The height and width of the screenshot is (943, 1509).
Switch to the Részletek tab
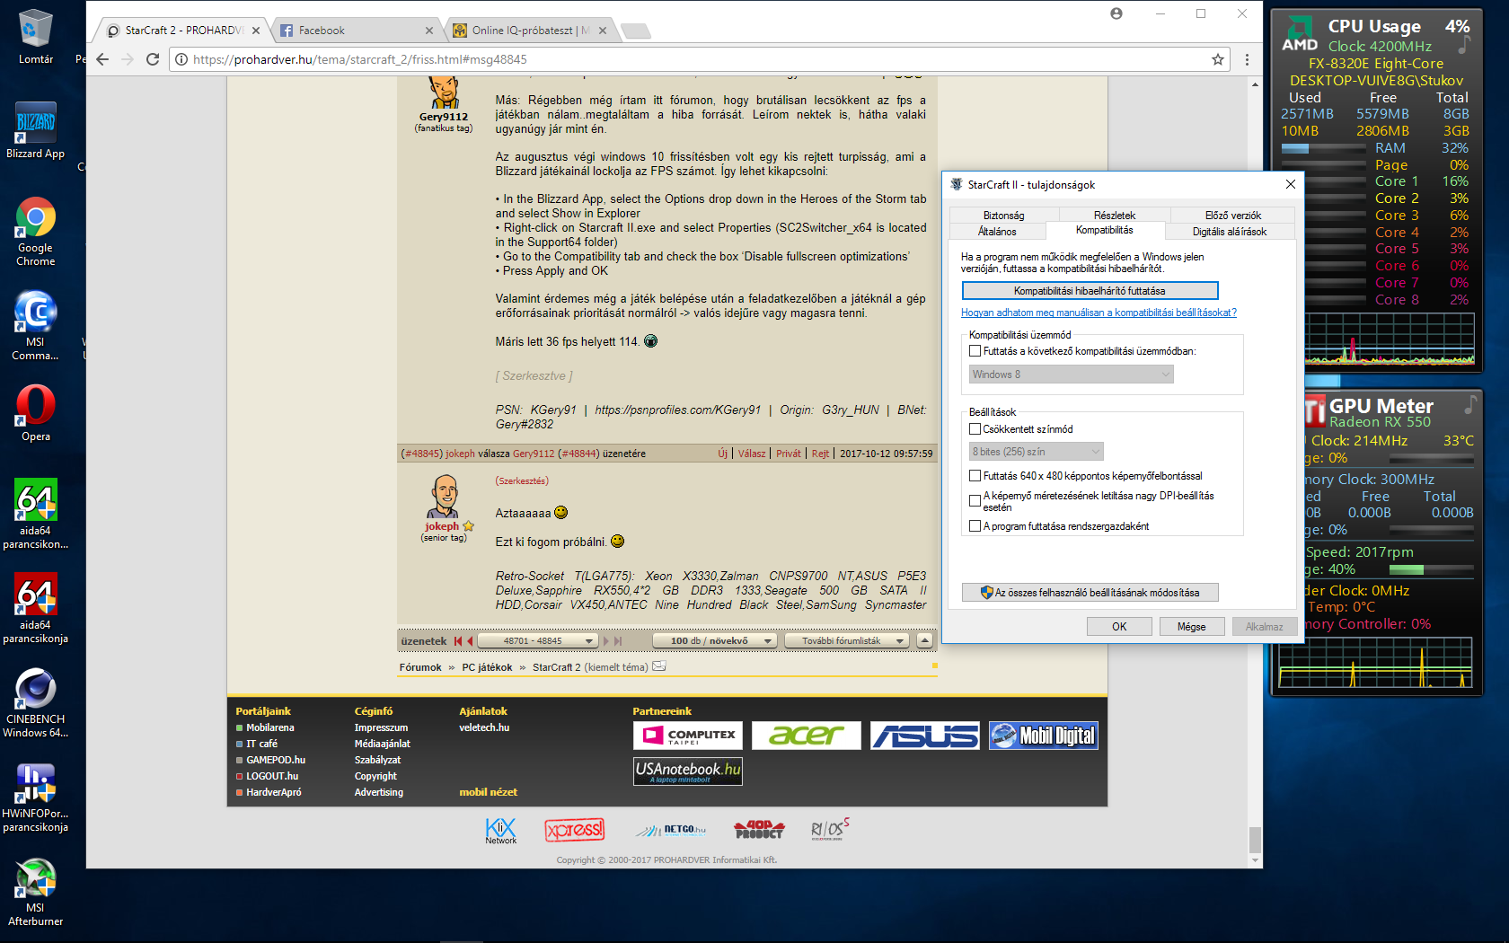click(1115, 216)
